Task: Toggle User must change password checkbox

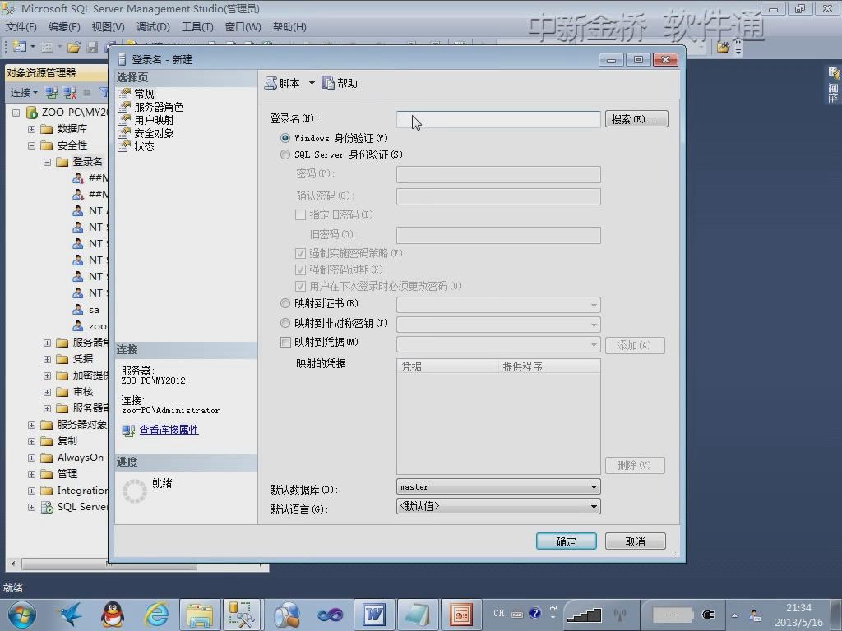Action: point(301,286)
